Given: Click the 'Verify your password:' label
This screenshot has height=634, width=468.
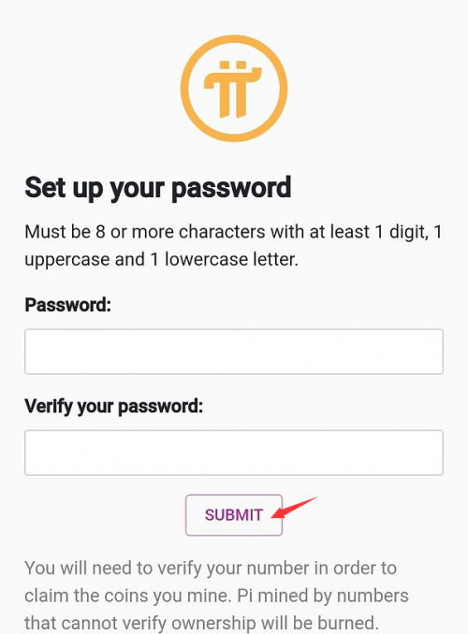Looking at the screenshot, I should click(114, 407).
